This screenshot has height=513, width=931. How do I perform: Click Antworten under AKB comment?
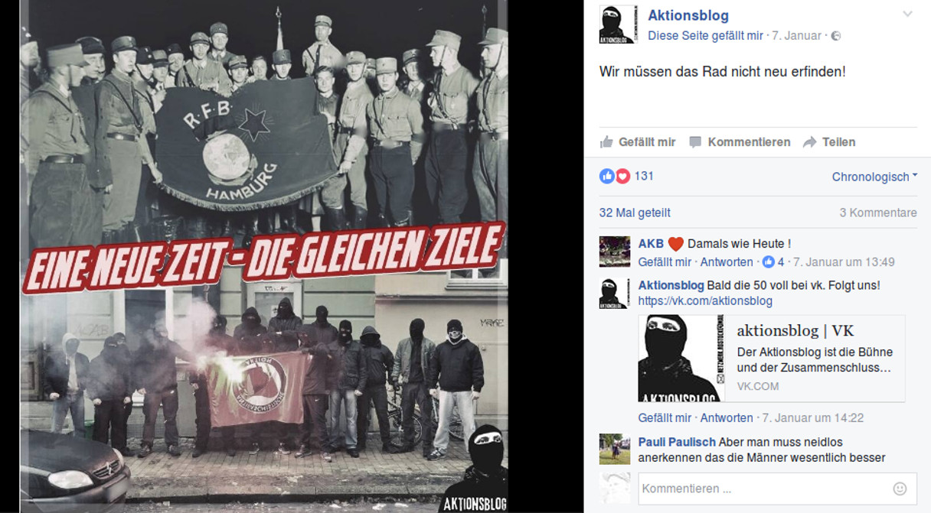727,261
